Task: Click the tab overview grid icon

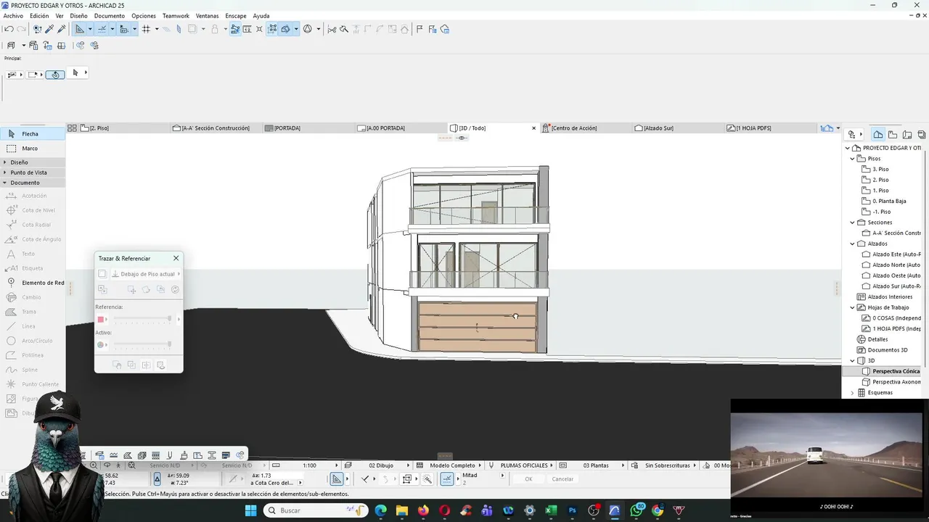Action: point(72,128)
